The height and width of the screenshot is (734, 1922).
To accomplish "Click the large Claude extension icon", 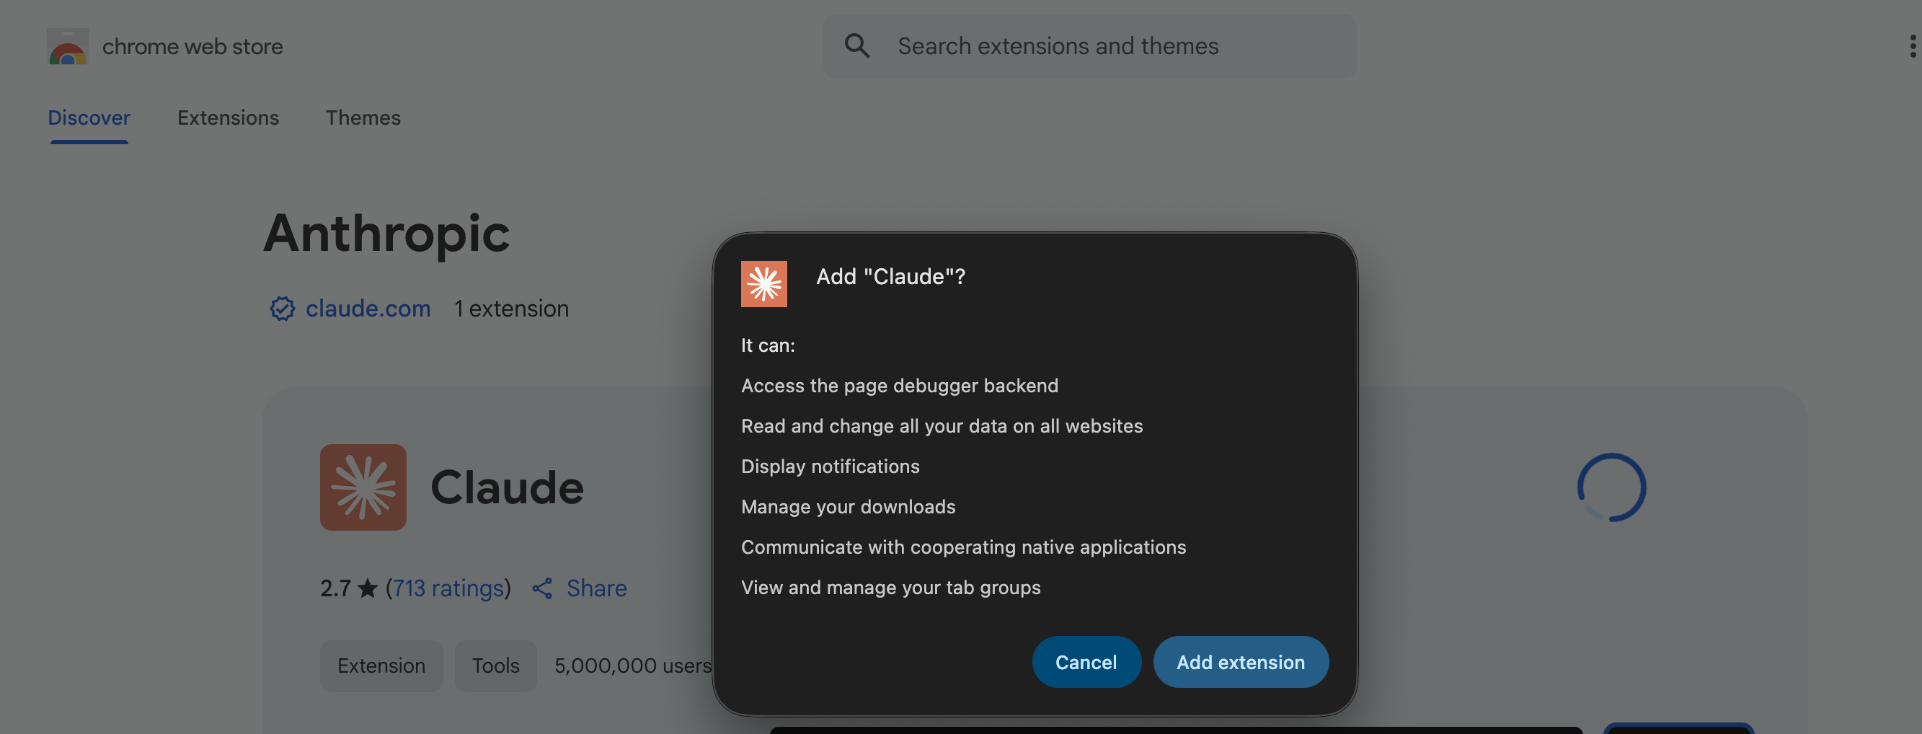I will point(363,488).
